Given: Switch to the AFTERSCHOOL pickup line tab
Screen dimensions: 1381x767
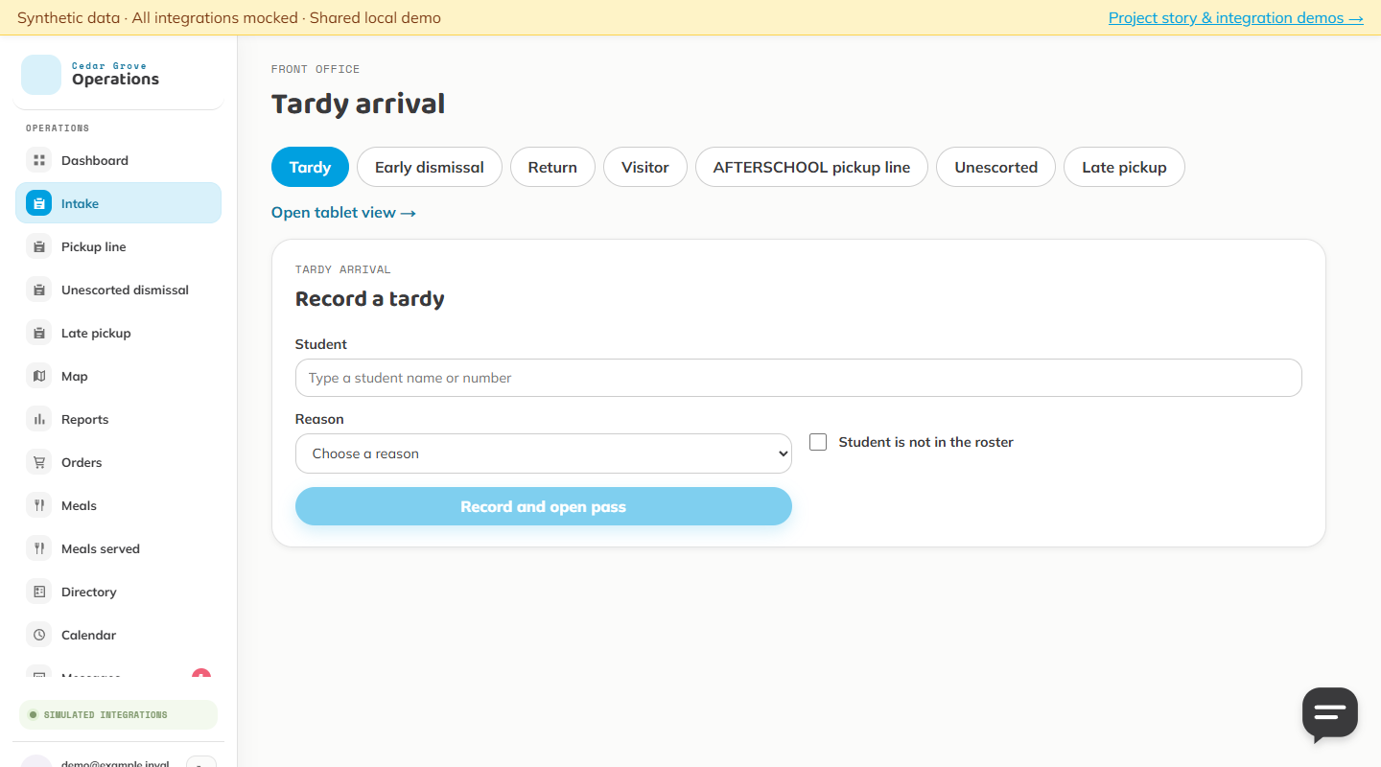Looking at the screenshot, I should click(x=811, y=167).
